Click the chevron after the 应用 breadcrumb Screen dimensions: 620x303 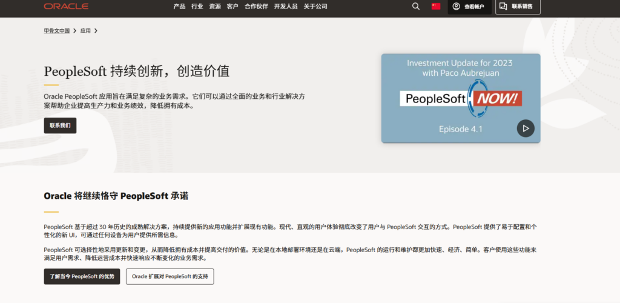(96, 30)
